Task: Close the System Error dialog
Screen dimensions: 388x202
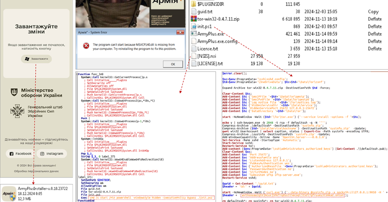Action: (180, 32)
